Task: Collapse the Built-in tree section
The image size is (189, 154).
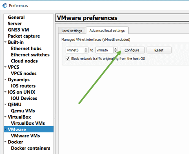Action: pos(5,42)
